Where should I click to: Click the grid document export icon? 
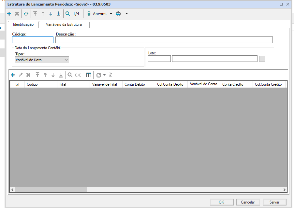click(110, 75)
